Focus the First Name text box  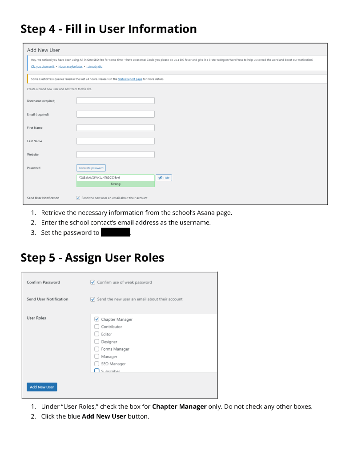coord(115,128)
